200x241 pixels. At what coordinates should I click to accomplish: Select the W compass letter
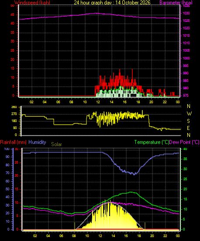189,114
